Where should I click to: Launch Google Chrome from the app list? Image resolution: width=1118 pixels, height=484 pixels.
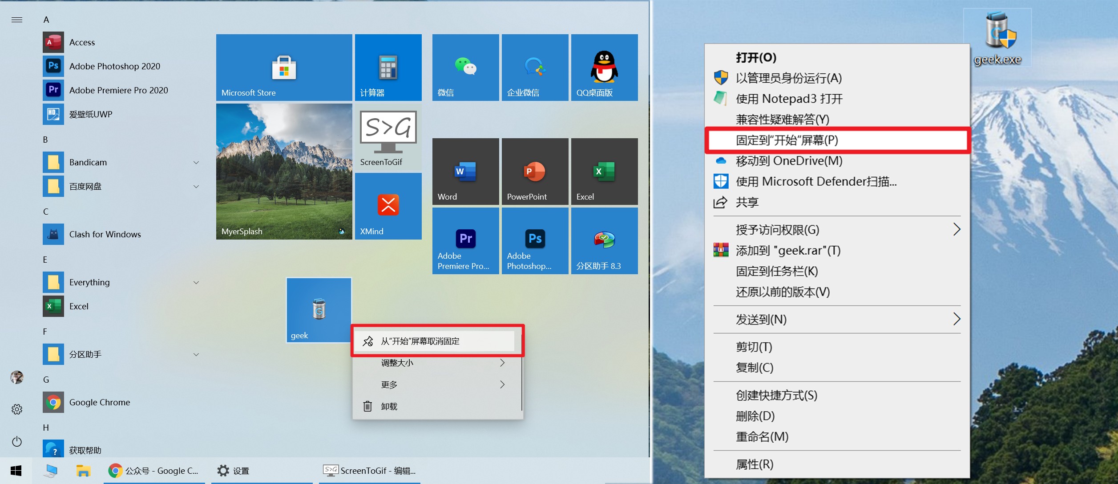[x=122, y=402]
